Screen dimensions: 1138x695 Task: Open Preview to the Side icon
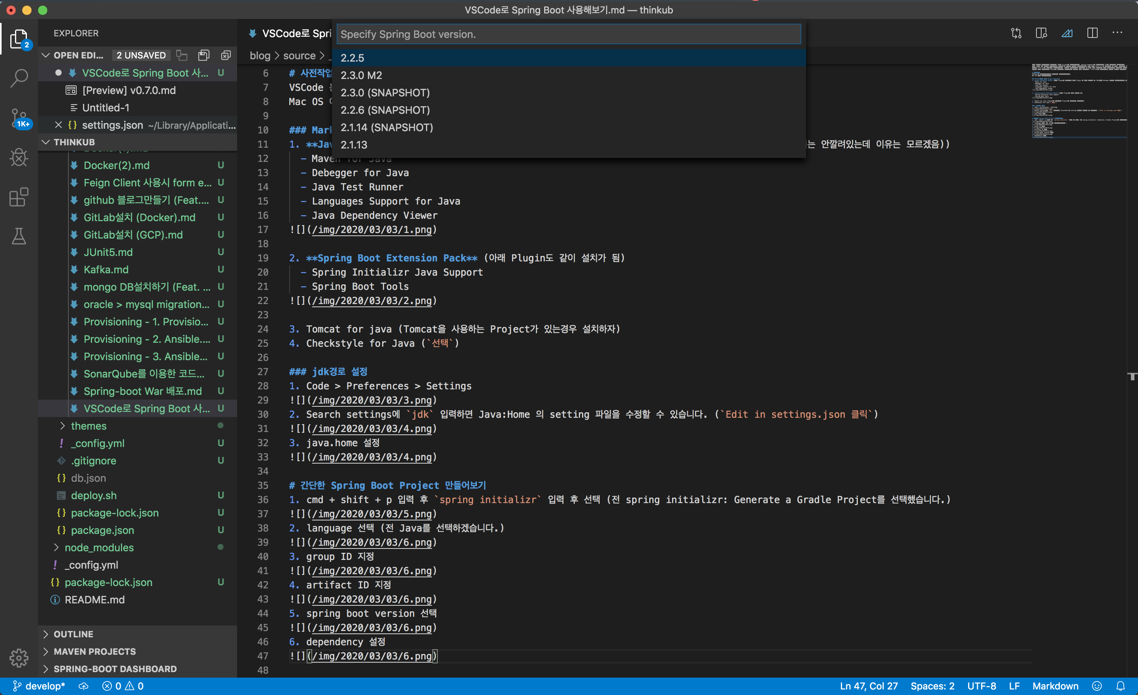1042,33
